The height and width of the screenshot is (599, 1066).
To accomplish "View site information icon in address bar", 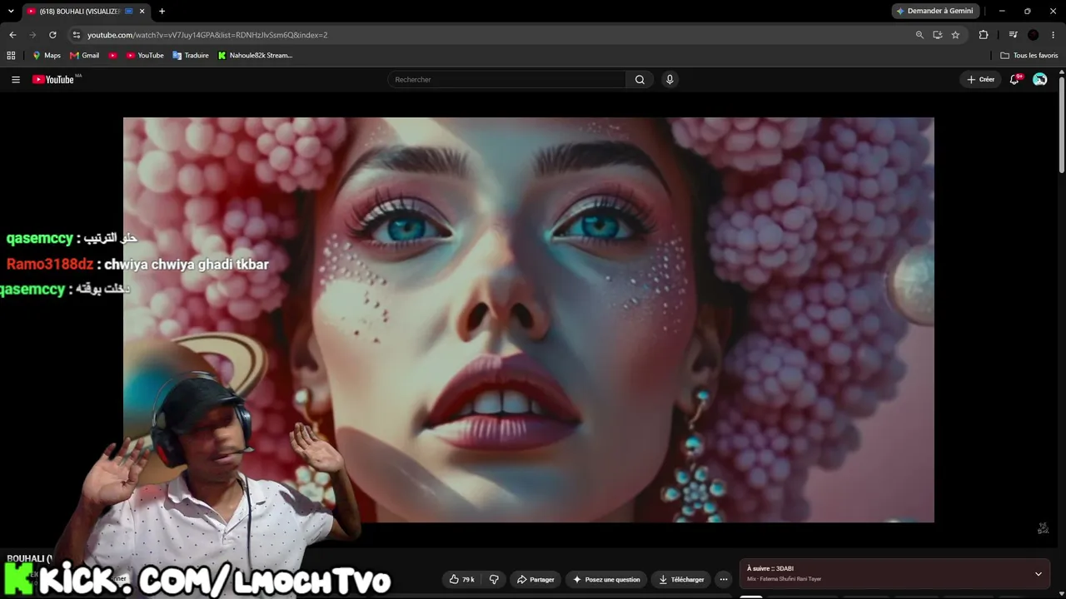I will tap(77, 35).
